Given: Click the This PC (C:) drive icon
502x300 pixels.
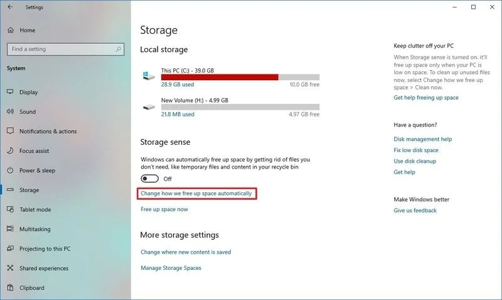Looking at the screenshot, I should pyautogui.click(x=149, y=76).
